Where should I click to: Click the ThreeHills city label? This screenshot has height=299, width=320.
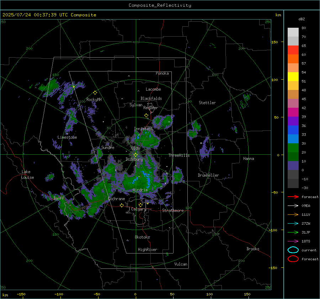pos(179,155)
